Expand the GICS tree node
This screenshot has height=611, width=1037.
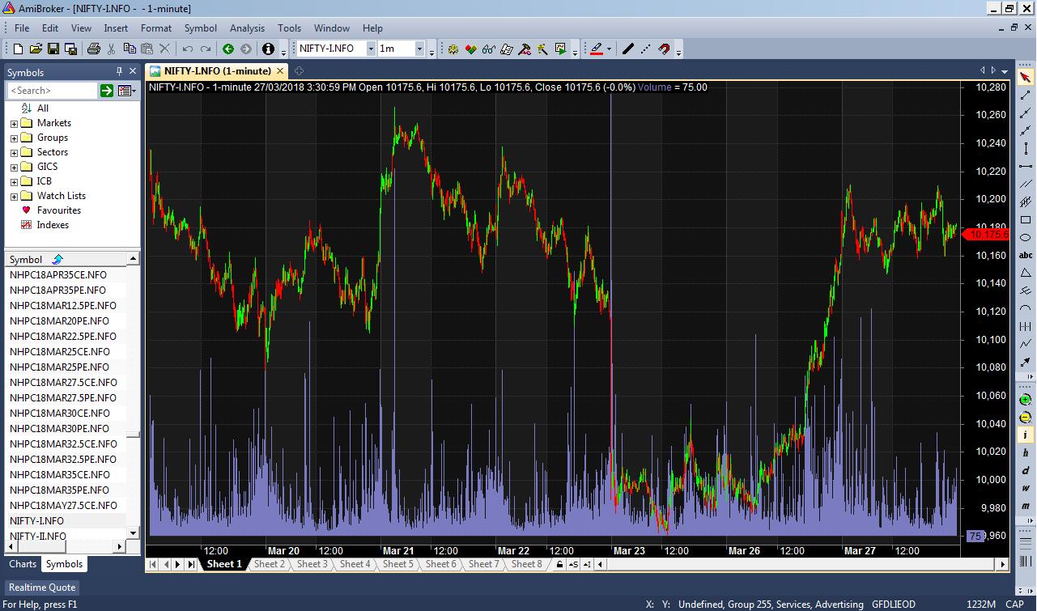click(x=14, y=168)
